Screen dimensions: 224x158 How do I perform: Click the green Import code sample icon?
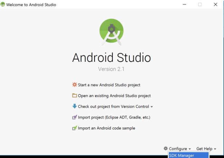(75, 128)
